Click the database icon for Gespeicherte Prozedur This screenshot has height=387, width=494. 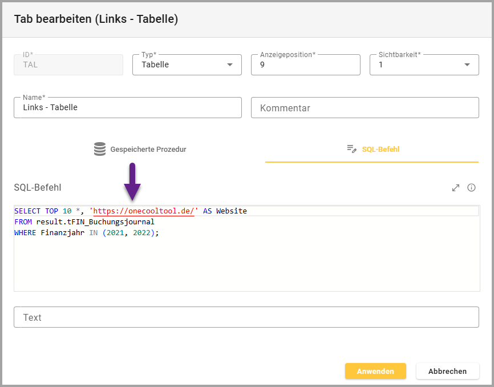click(x=100, y=149)
